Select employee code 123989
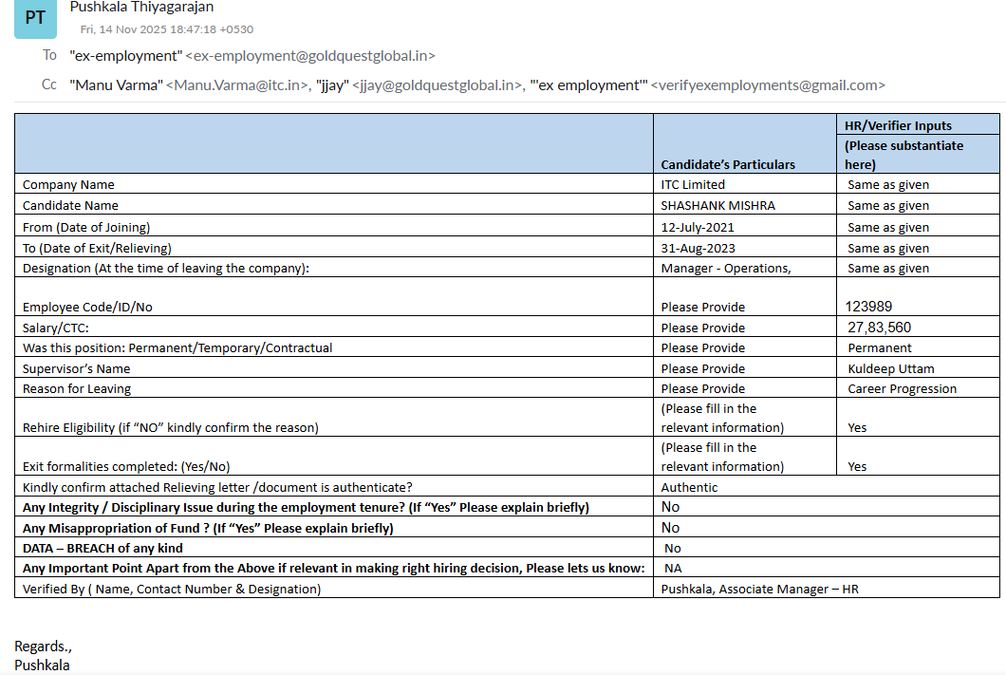This screenshot has height=675, width=1006. pos(868,307)
